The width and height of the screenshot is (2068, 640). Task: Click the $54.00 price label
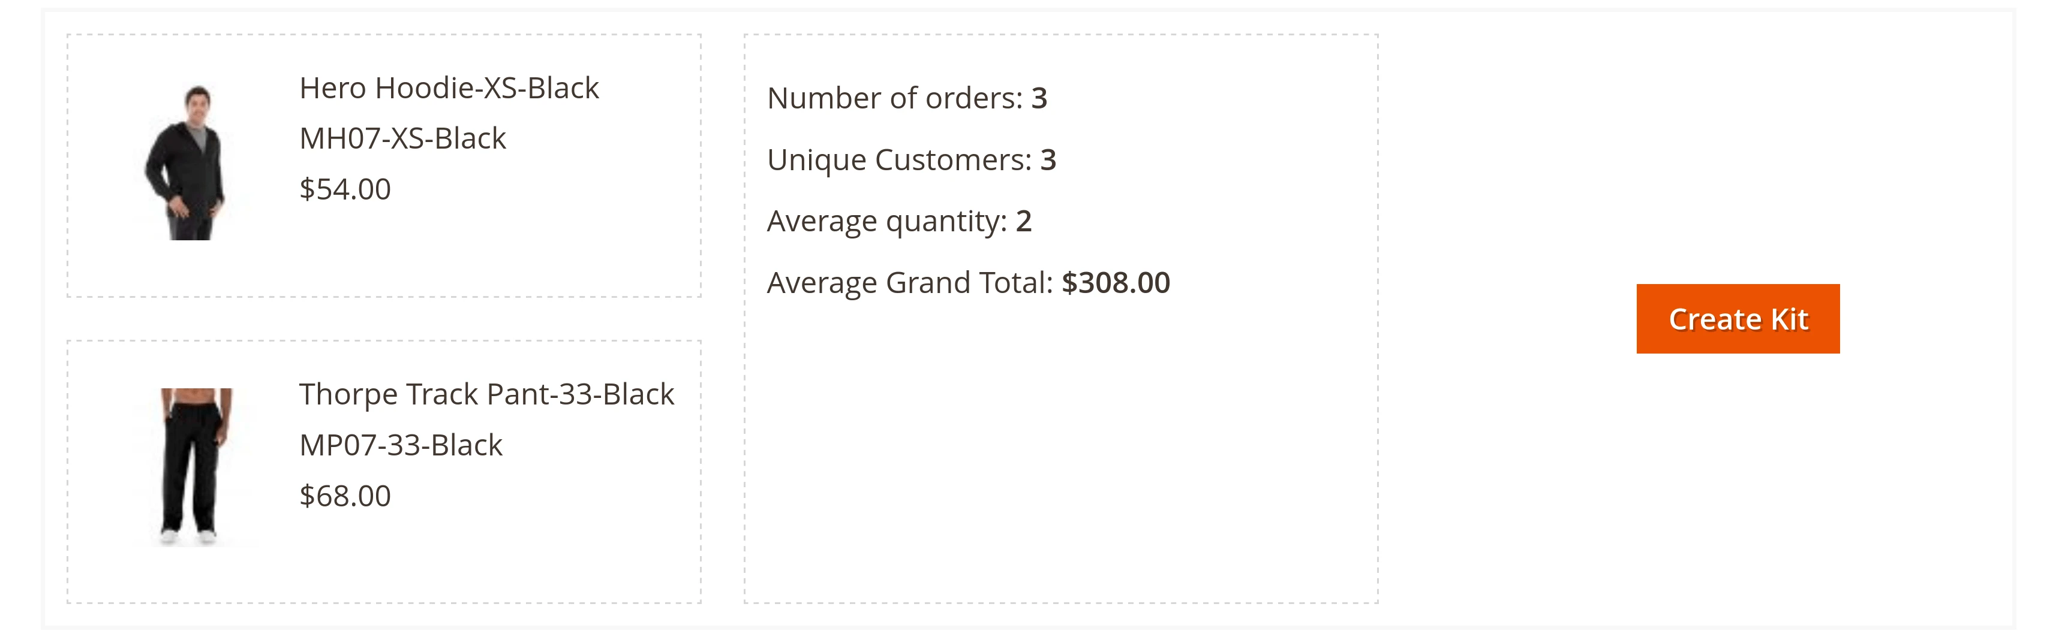click(344, 189)
